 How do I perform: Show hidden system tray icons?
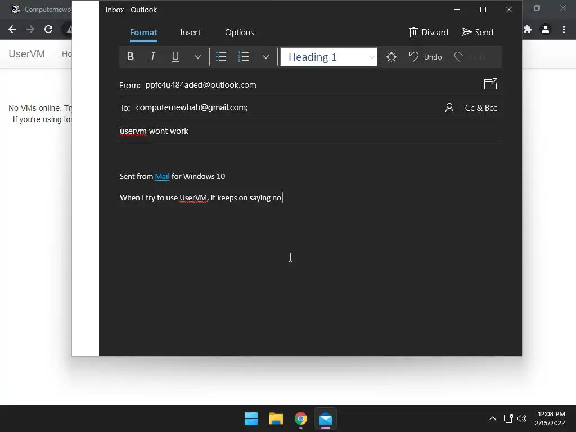pos(493,418)
